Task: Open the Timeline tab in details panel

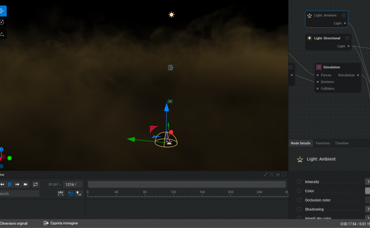Action: pos(342,143)
